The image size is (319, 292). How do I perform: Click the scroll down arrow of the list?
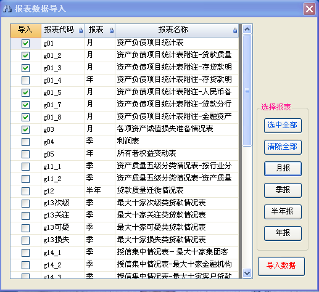(x=247, y=273)
